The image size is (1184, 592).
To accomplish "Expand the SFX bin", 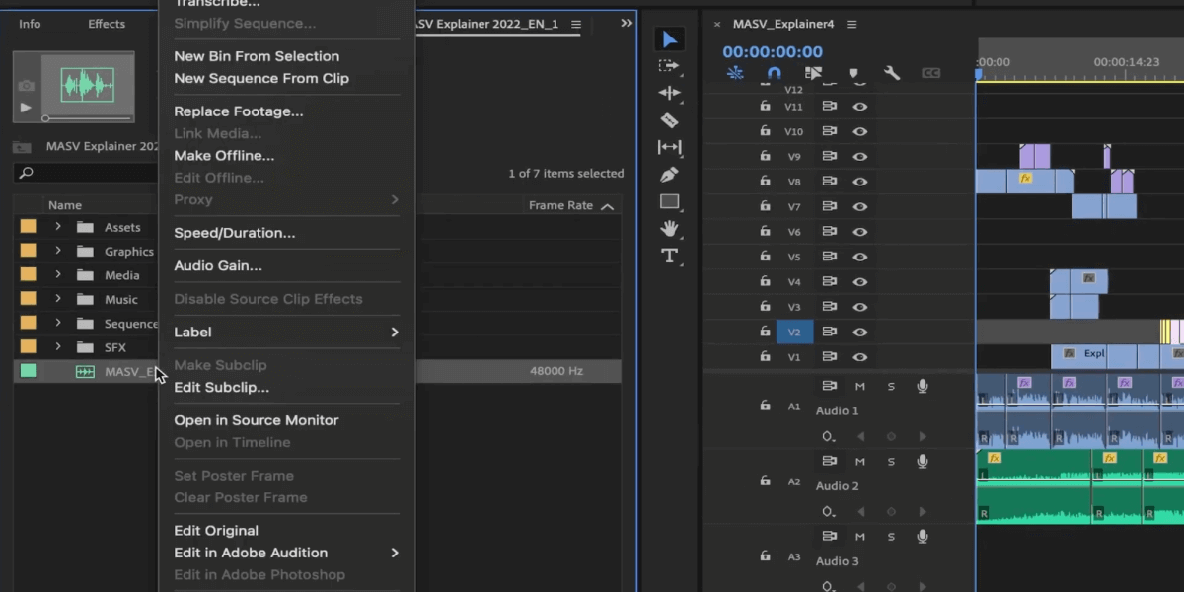I will click(58, 347).
